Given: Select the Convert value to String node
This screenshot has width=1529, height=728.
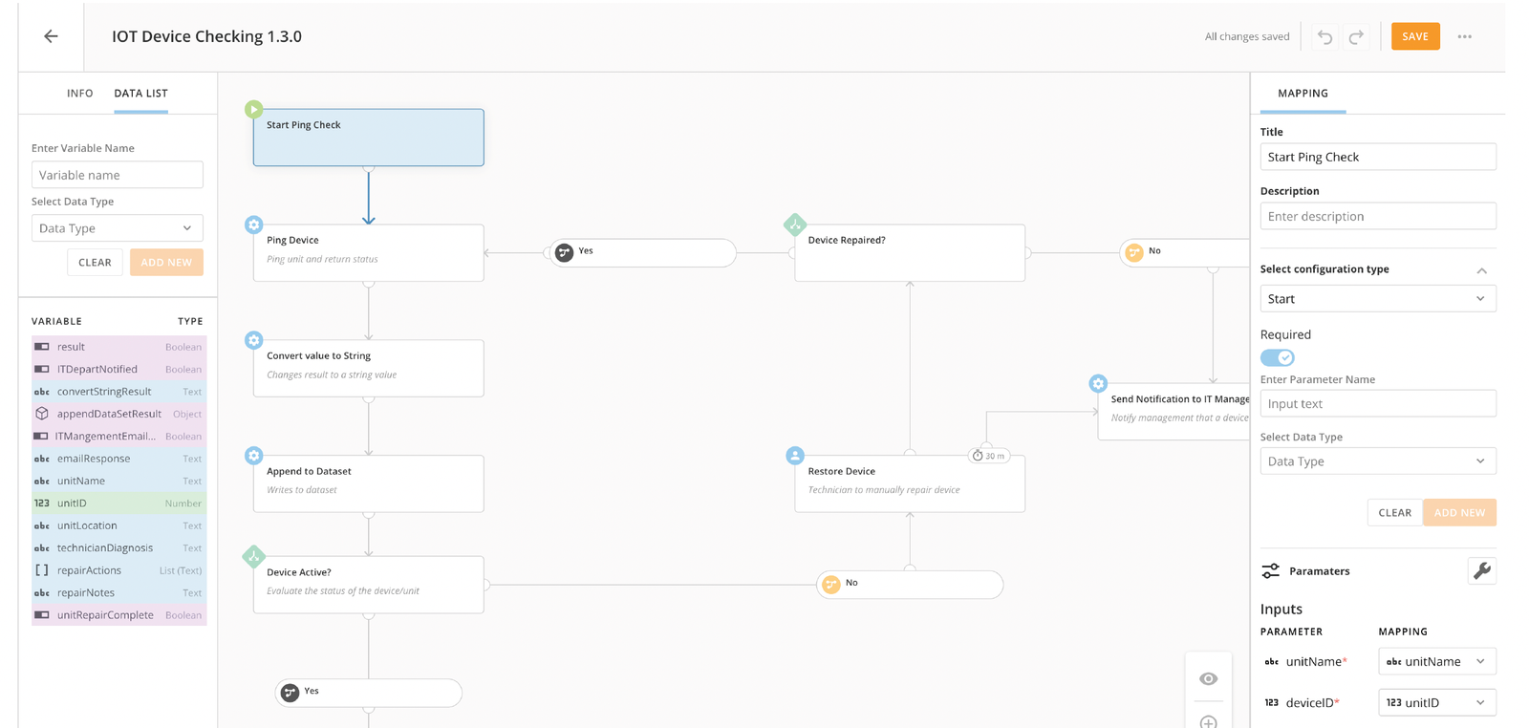Looking at the screenshot, I should 368,369.
